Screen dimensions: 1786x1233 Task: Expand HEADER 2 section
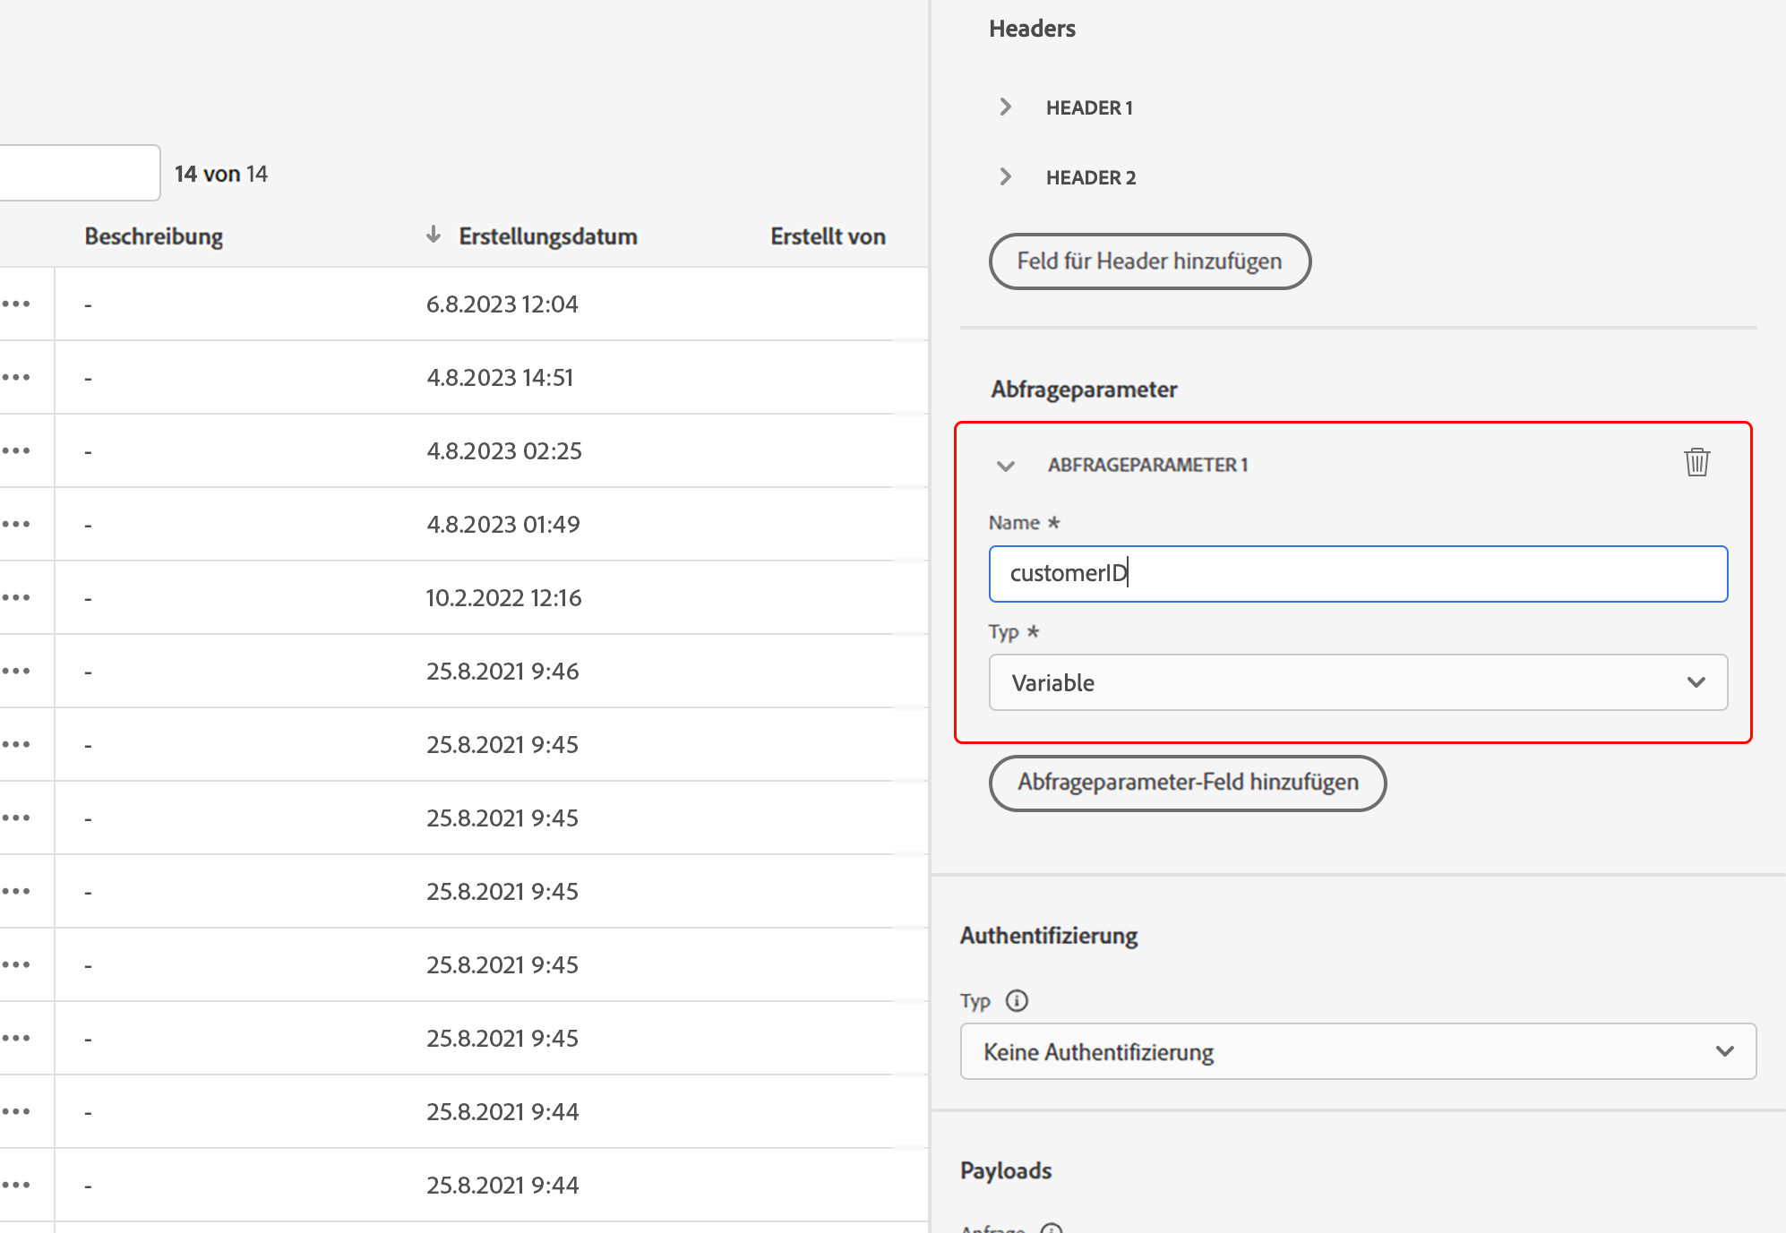(x=1006, y=177)
